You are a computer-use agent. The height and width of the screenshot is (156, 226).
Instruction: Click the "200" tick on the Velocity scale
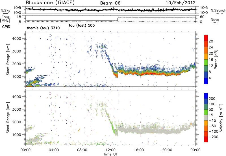[x=212, y=99]
